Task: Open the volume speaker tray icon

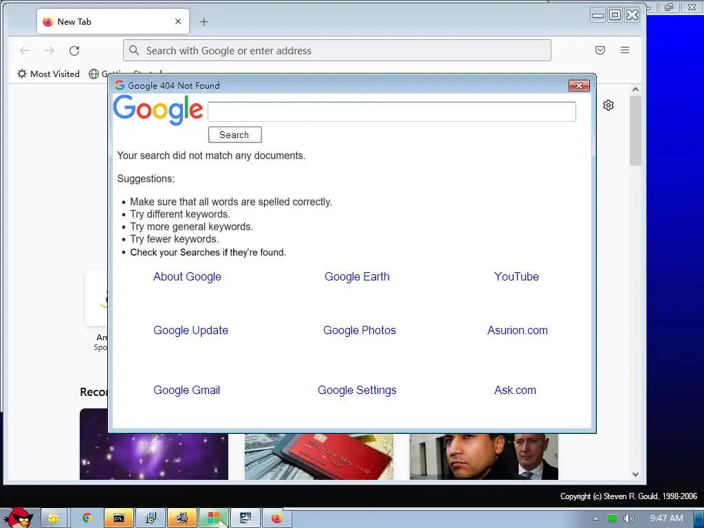Action: 629,518
